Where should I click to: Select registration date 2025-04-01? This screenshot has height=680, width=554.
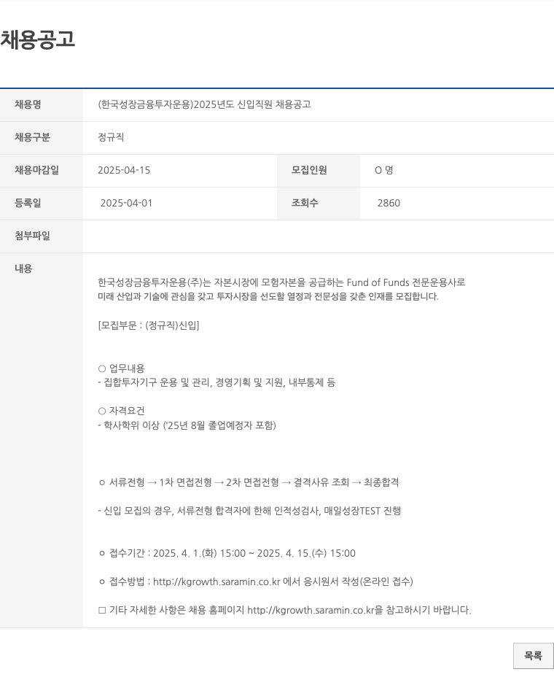(x=127, y=203)
